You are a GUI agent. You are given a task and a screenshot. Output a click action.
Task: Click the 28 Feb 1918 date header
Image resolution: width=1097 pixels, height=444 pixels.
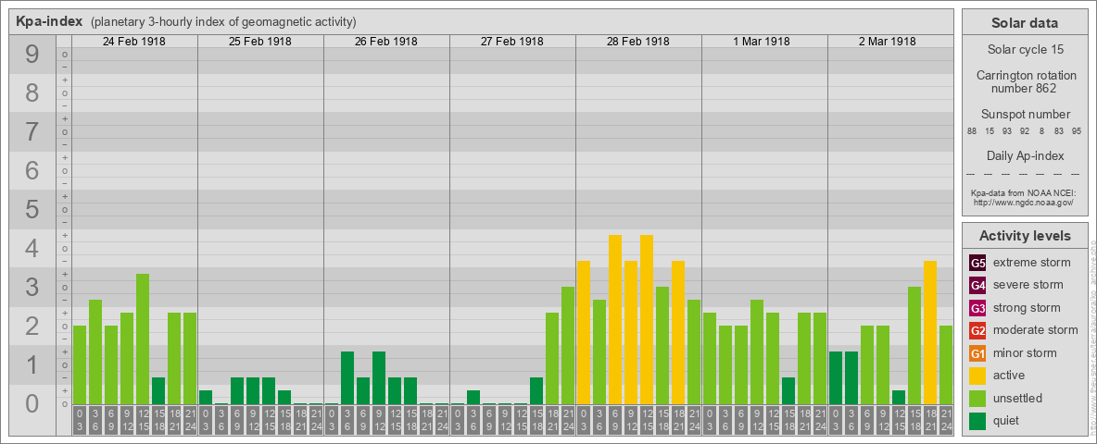pyautogui.click(x=638, y=42)
